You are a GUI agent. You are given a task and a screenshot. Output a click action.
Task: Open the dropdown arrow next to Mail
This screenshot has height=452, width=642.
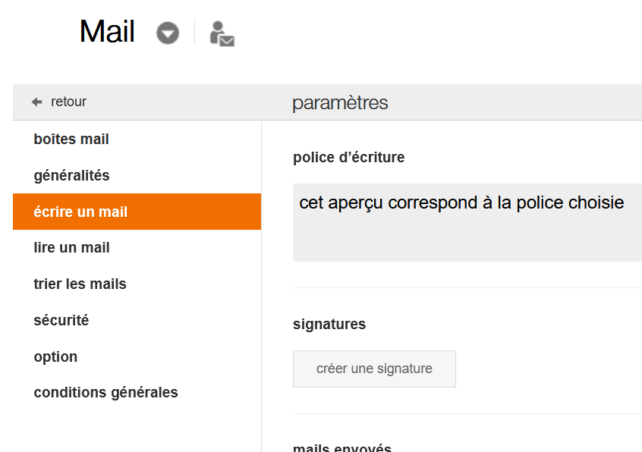pyautogui.click(x=168, y=33)
